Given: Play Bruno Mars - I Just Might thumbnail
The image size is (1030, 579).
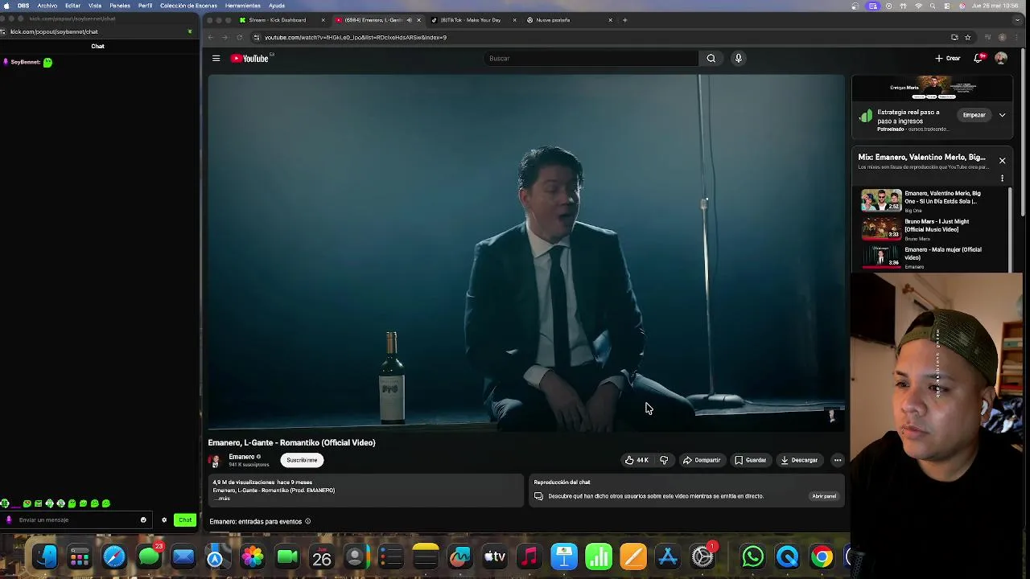Looking at the screenshot, I should 881,228.
